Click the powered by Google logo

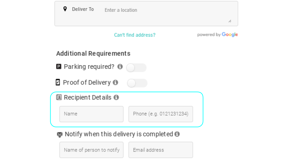(x=217, y=35)
